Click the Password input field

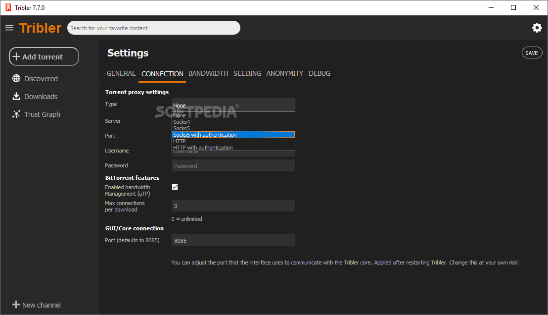233,165
